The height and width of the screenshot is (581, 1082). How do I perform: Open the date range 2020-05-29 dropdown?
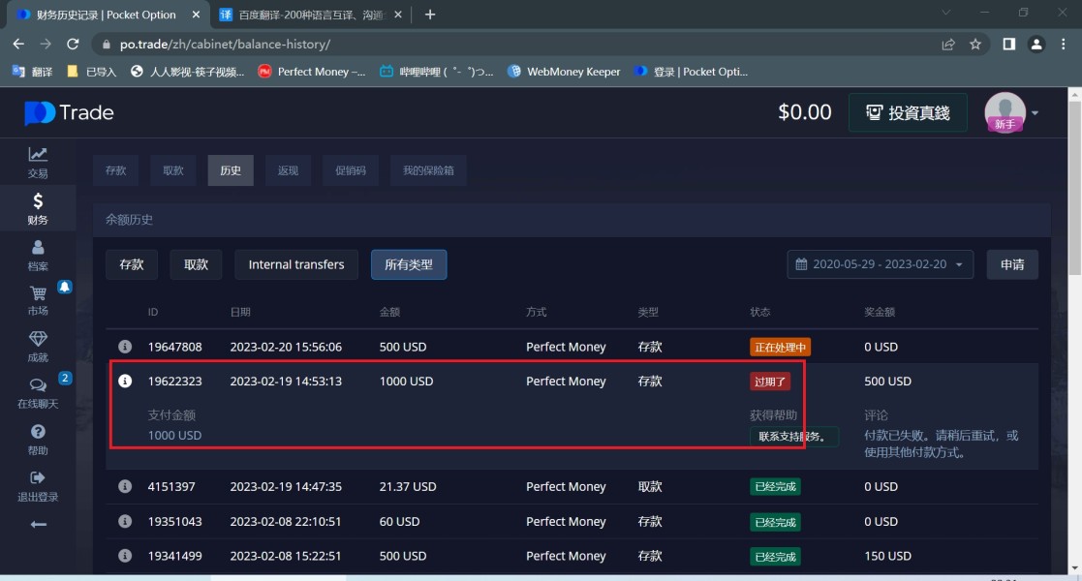(881, 264)
